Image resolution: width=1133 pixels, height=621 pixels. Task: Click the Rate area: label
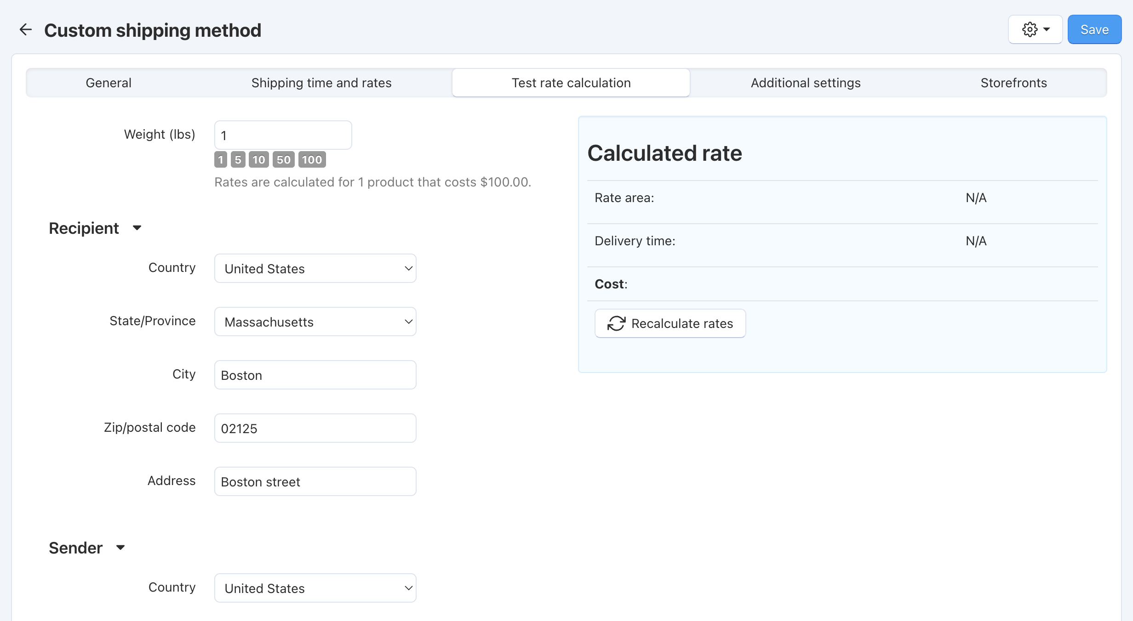(624, 198)
